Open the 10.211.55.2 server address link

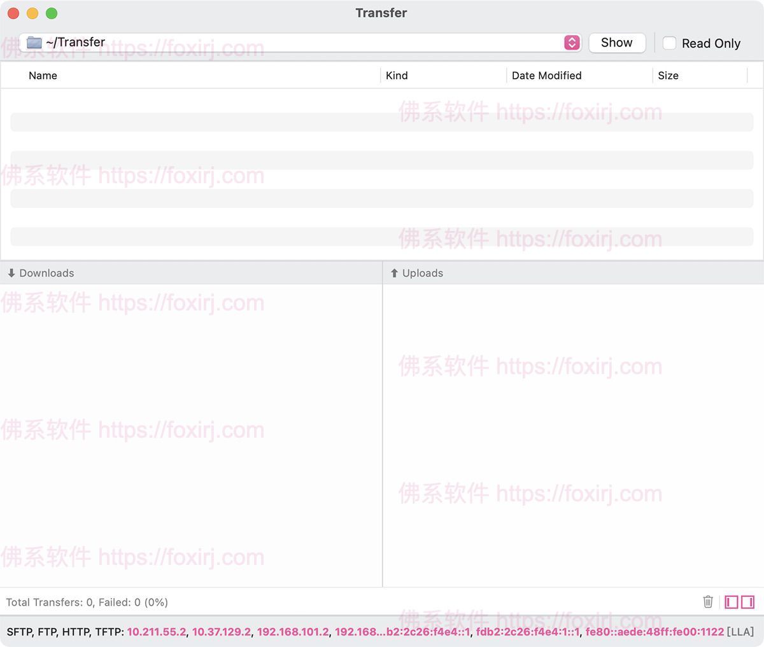[x=156, y=632]
